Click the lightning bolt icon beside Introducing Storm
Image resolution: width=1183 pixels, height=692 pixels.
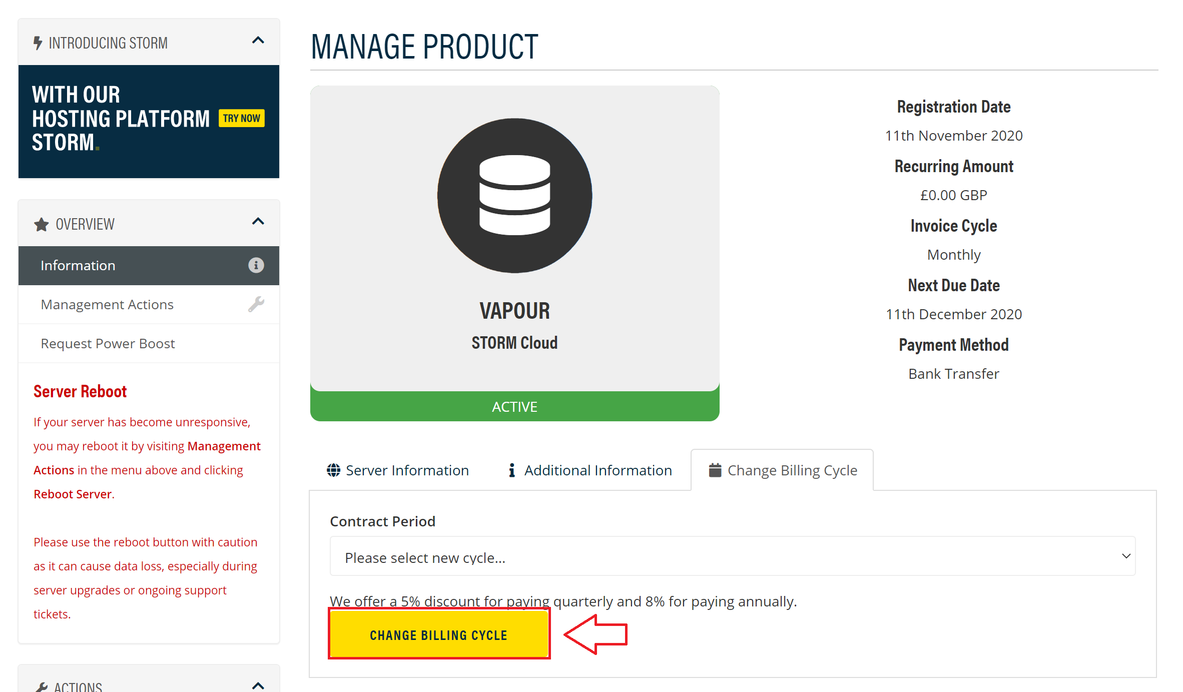pos(38,43)
